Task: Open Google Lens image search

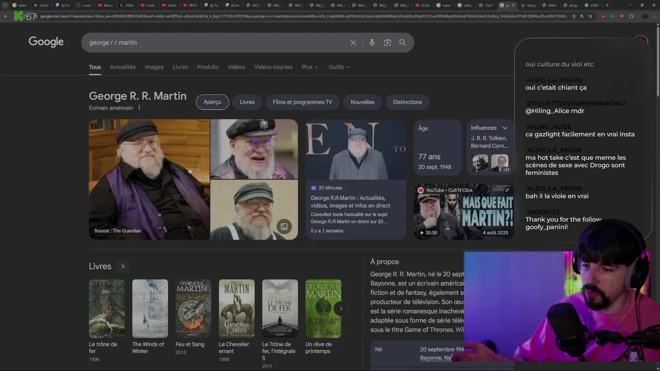Action: tap(387, 43)
